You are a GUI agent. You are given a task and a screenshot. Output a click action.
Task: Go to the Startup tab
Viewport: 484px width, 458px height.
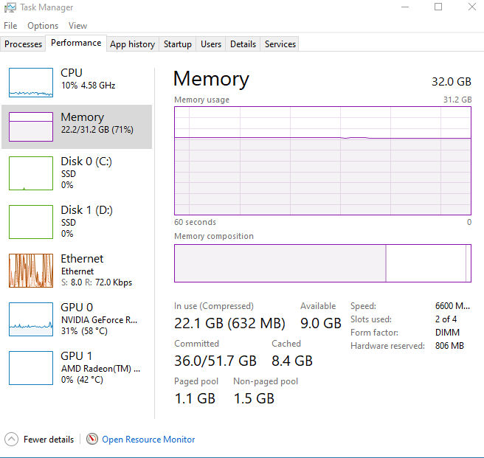point(177,44)
